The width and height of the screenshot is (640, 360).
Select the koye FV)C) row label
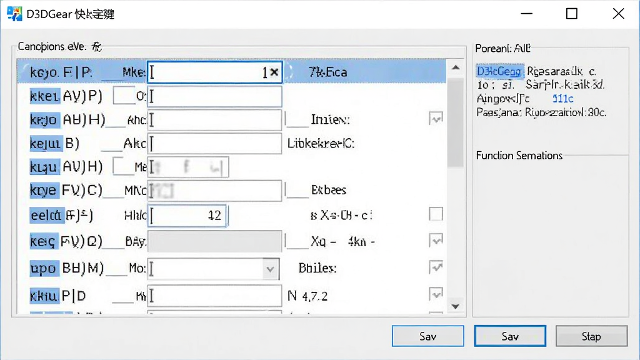pos(66,190)
